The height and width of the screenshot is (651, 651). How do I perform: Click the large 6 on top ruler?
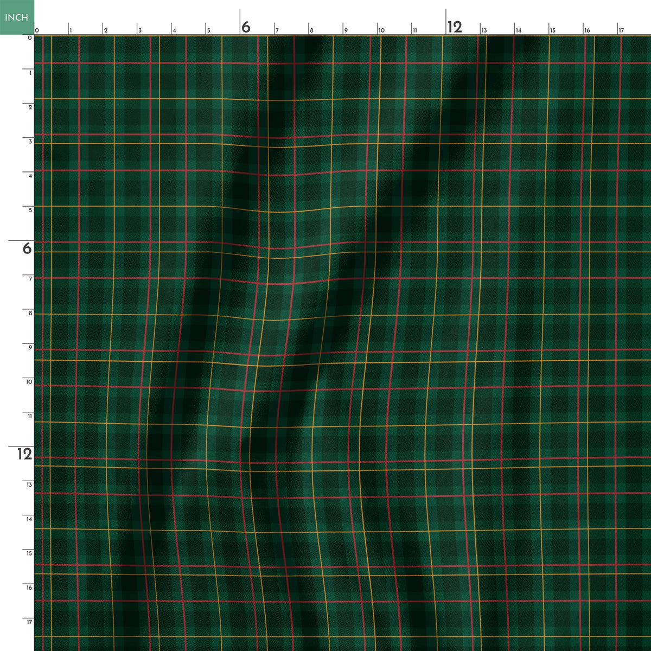click(x=246, y=27)
